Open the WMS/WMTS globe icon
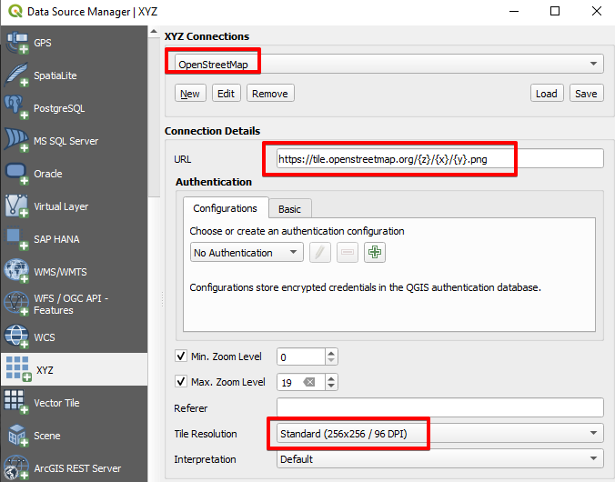This screenshot has width=615, height=482. pyautogui.click(x=16, y=271)
